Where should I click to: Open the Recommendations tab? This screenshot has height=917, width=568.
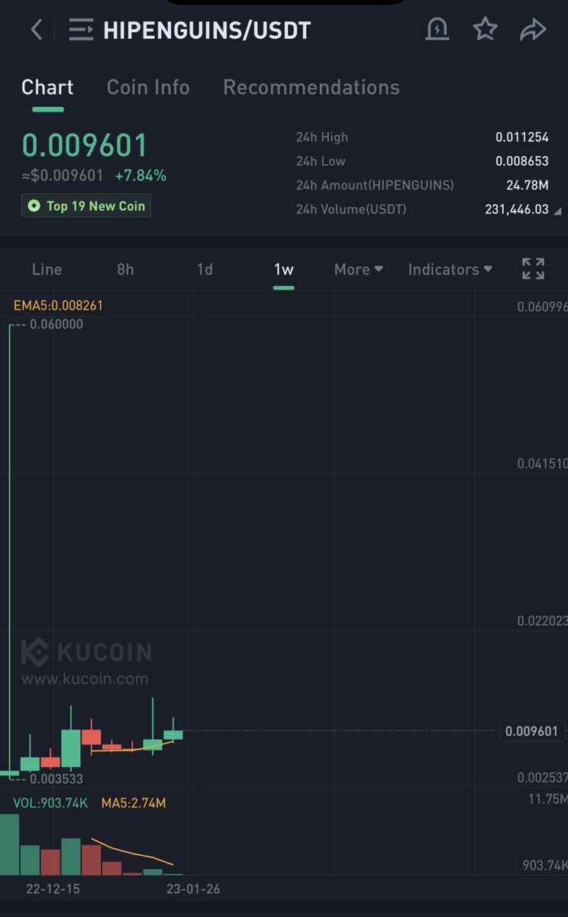click(x=311, y=87)
